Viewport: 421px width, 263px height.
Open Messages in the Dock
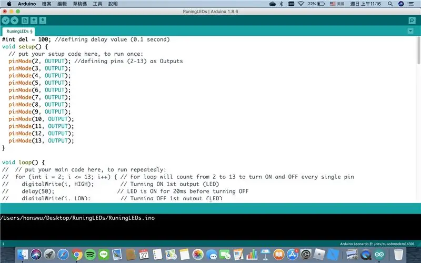(212, 255)
